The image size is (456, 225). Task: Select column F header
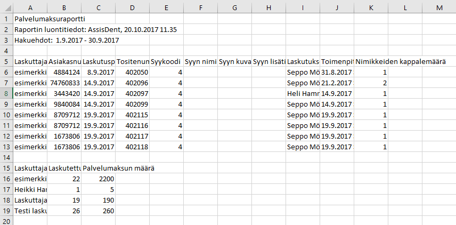click(200, 8)
